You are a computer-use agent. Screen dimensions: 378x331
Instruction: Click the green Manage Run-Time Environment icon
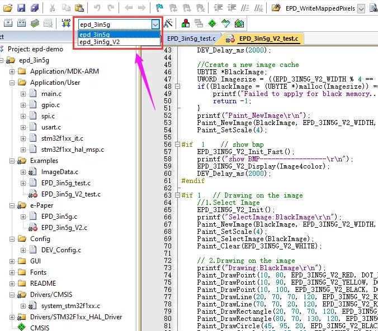pyautogui.click(x=212, y=23)
